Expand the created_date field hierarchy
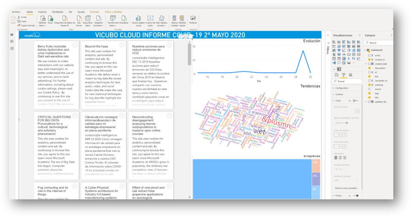The image size is (411, 217). coord(366,64)
